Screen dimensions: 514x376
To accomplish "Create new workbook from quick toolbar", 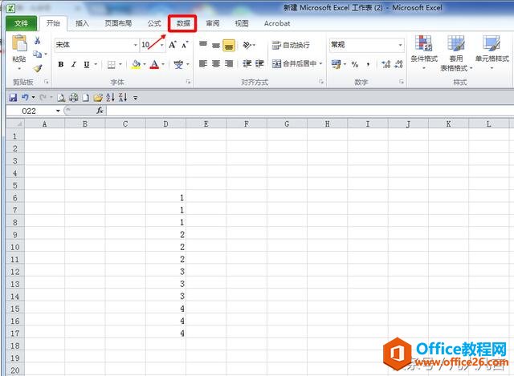I will pyautogui.click(x=86, y=97).
